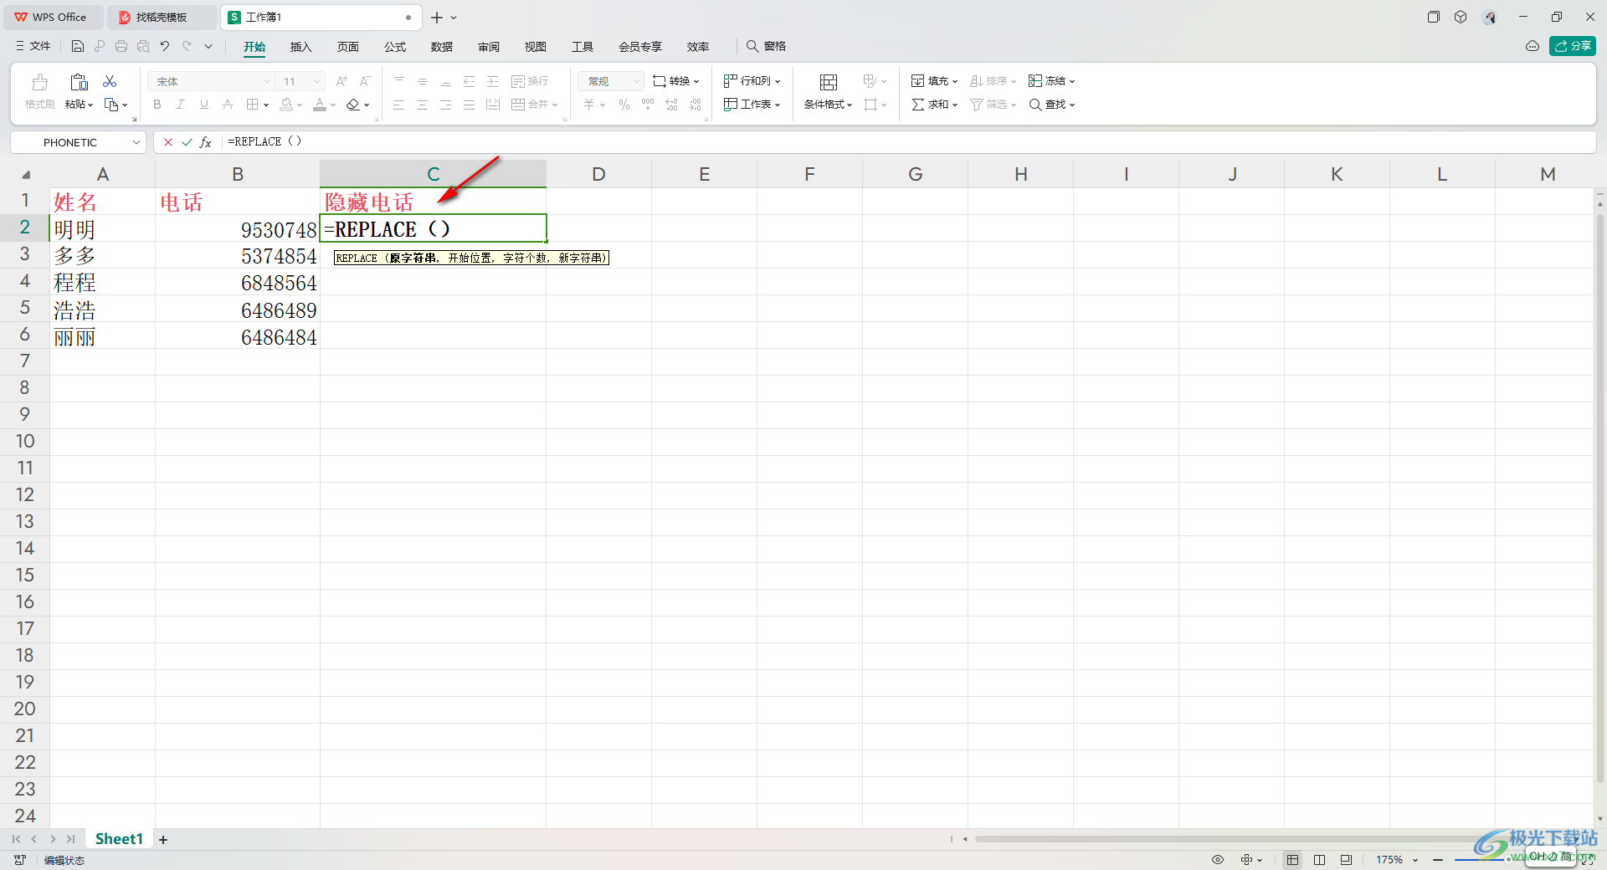Align text to top vertically
The width and height of the screenshot is (1607, 870).
tap(399, 81)
